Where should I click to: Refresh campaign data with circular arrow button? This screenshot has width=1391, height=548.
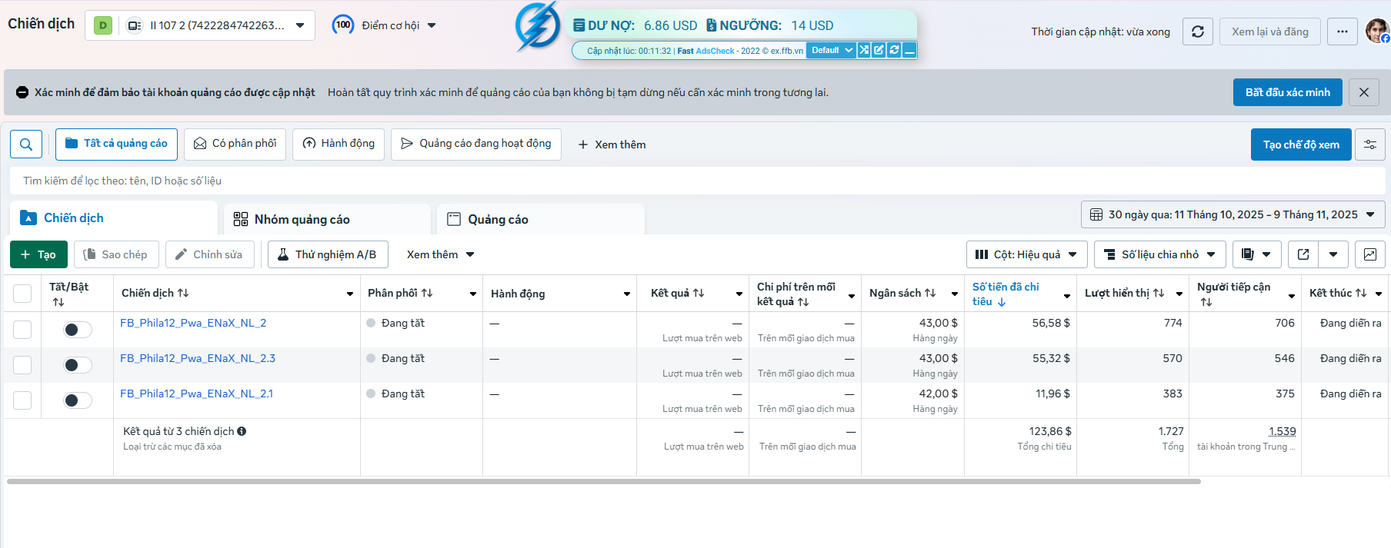(1198, 32)
